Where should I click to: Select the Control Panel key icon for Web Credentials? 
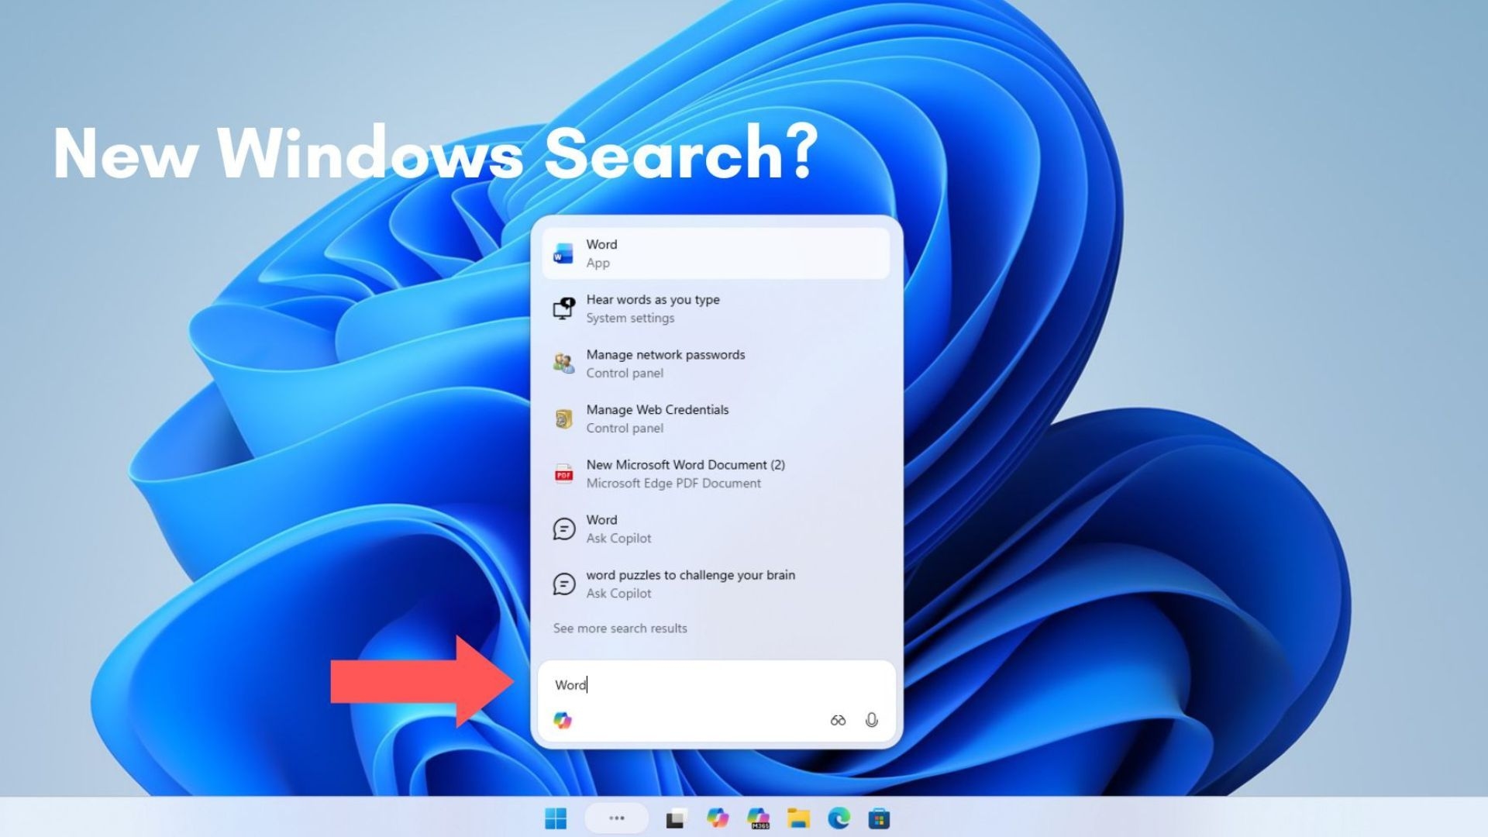(563, 418)
